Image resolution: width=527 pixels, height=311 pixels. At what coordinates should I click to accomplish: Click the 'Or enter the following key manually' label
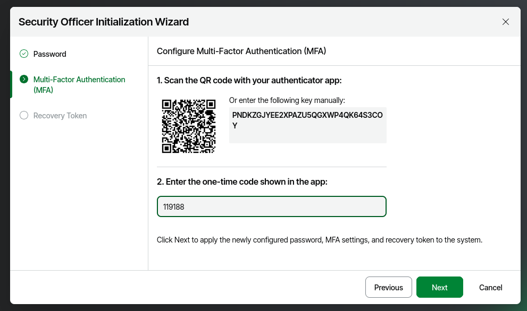[287, 100]
